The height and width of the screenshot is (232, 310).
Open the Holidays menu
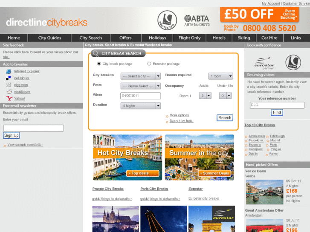pos(157,38)
